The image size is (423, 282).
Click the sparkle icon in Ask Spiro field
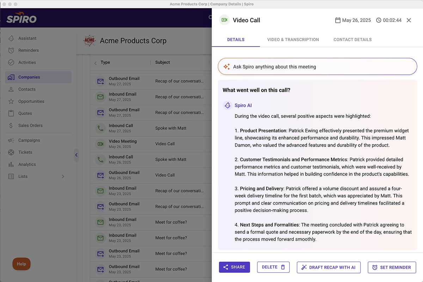point(227,67)
